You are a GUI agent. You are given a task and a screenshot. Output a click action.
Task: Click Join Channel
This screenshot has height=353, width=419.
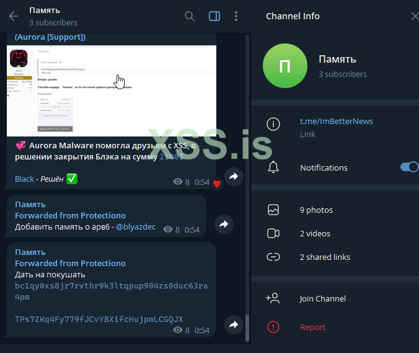pyautogui.click(x=322, y=298)
